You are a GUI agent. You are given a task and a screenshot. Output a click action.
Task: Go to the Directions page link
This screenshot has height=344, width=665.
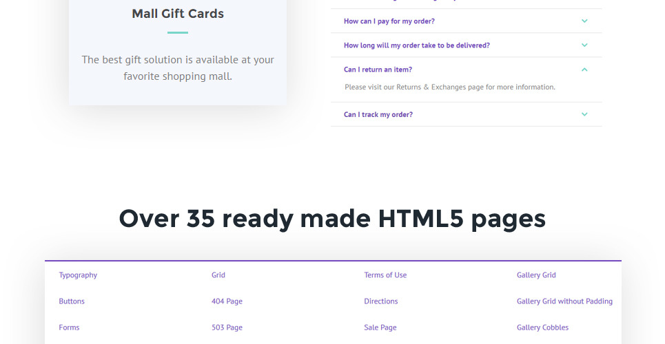[x=381, y=301]
